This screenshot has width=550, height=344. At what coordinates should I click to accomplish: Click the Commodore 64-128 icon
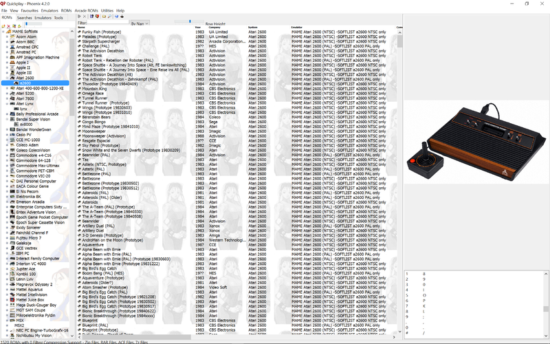12,160
